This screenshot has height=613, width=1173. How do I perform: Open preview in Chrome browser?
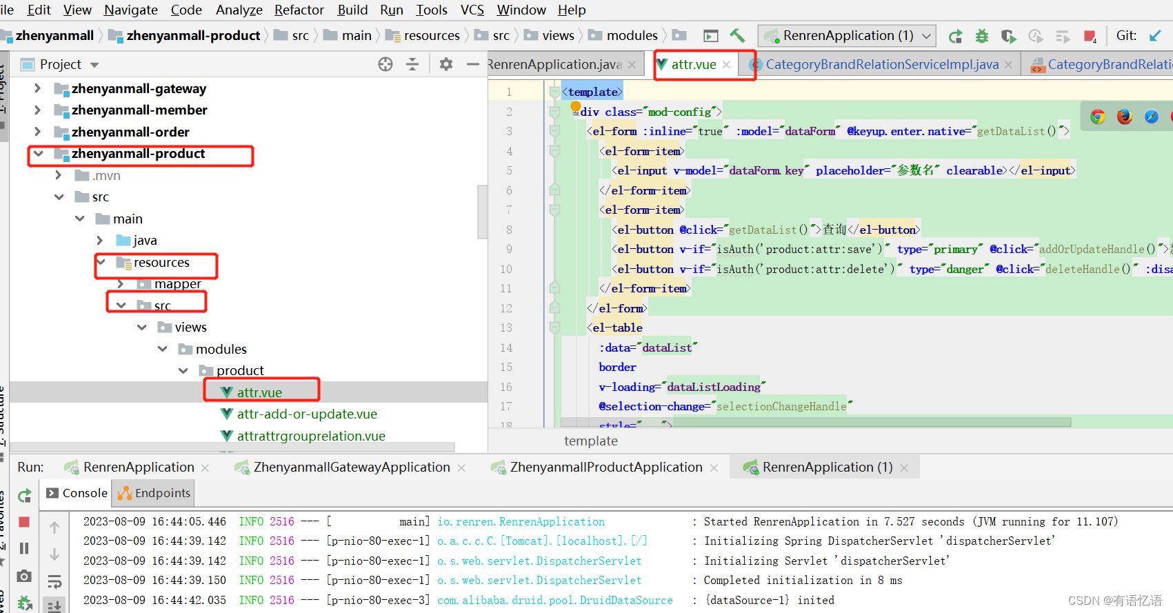[1098, 117]
